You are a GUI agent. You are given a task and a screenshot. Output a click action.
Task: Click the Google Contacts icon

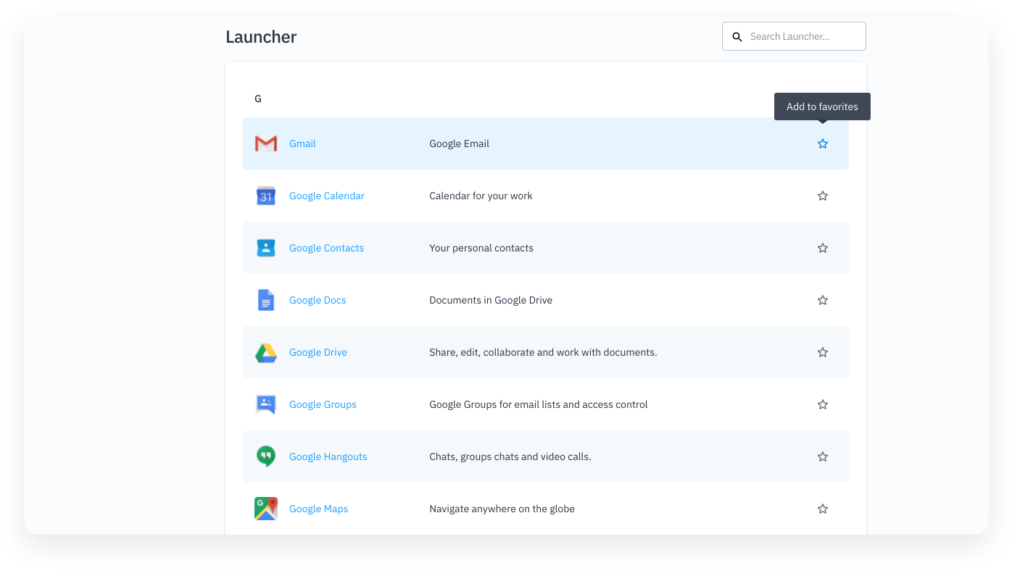coord(266,248)
